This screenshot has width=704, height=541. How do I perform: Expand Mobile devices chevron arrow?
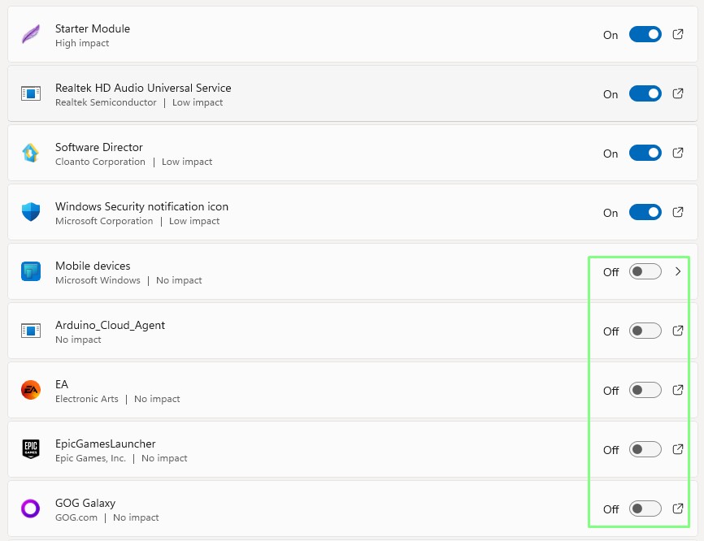(x=678, y=272)
